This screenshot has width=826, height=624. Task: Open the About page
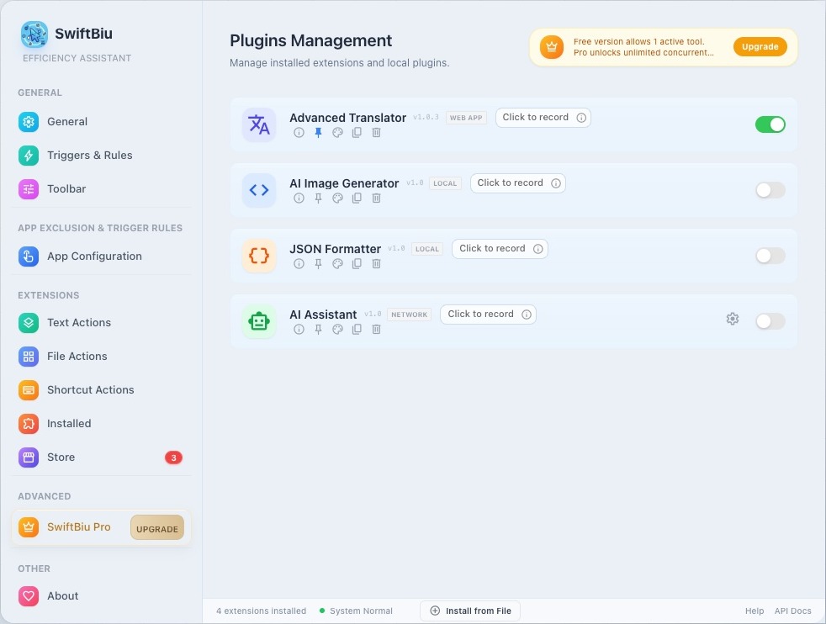pyautogui.click(x=101, y=596)
